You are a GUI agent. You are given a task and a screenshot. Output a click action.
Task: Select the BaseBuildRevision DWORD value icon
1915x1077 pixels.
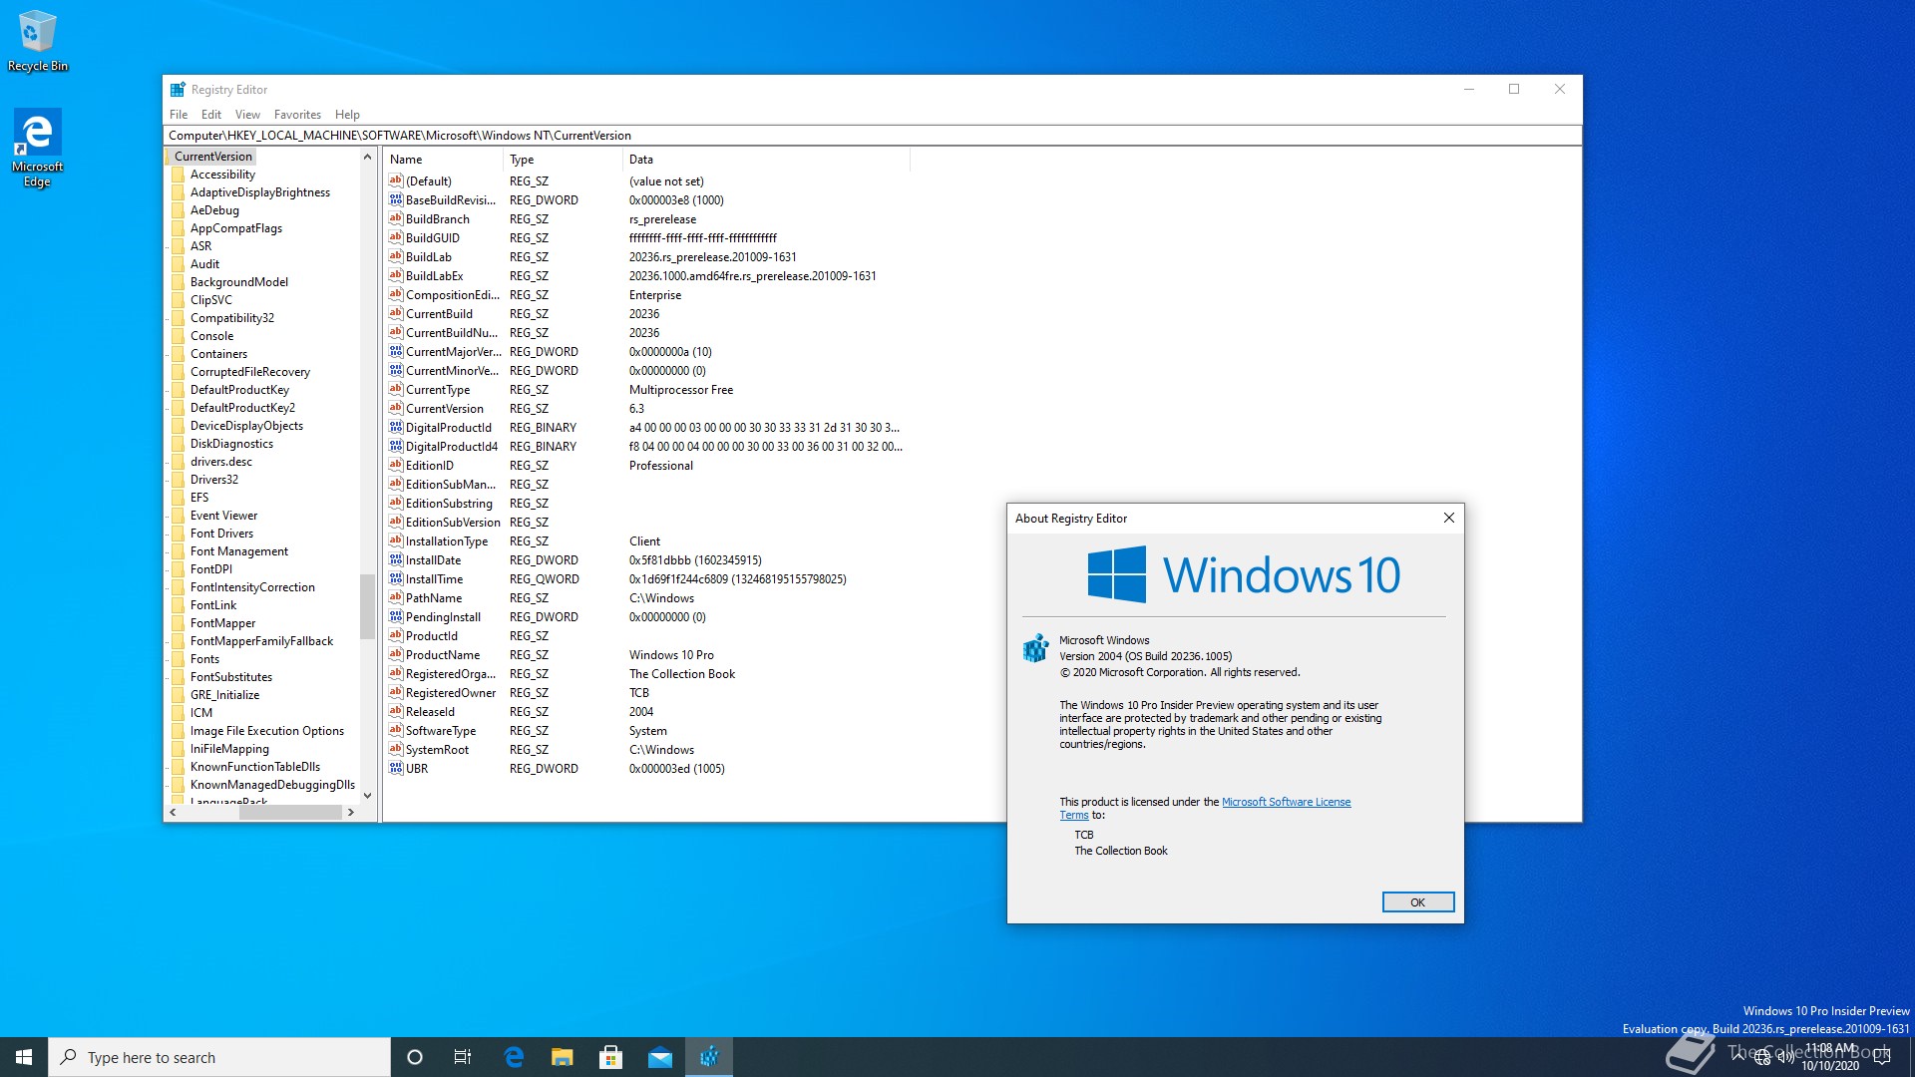coord(396,199)
